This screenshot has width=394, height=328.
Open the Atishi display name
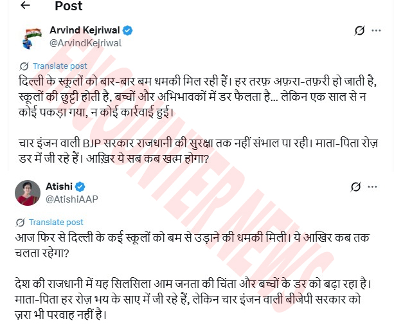coord(59,187)
